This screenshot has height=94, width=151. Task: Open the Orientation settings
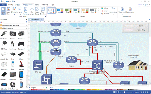(x=14, y=11)
